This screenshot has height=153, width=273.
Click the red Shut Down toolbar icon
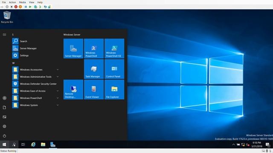point(16,7)
